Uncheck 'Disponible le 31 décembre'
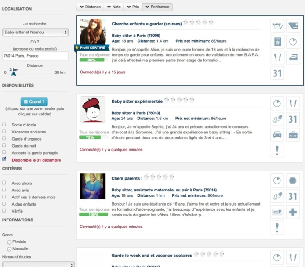305x267 pixels. (x=4, y=159)
